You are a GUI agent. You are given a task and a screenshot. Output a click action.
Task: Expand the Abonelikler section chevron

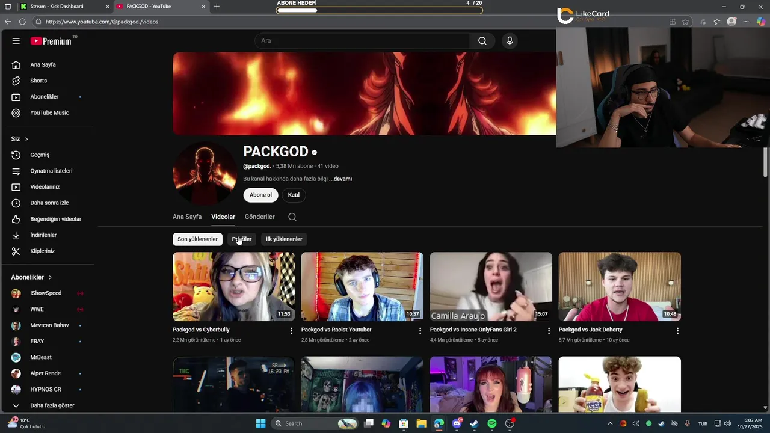pos(50,277)
